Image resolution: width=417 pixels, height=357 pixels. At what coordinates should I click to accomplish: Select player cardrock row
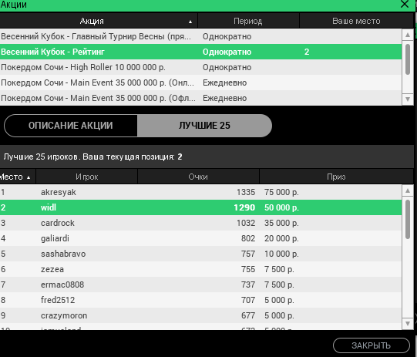200,223
